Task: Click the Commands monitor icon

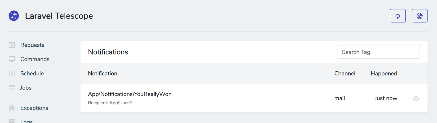Action: click(12, 59)
